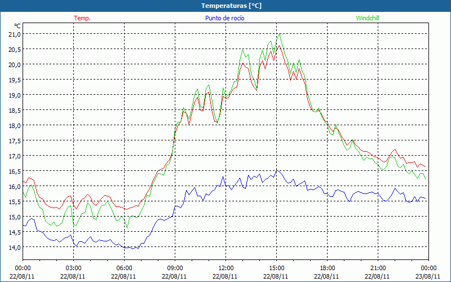
Task: Click the '16,0' y-axis value
Action: pyautogui.click(x=15, y=187)
